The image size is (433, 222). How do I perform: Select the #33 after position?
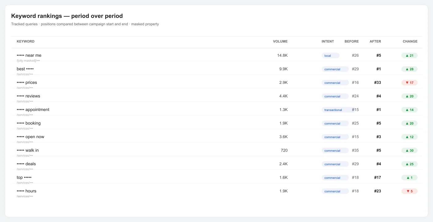tap(378, 83)
